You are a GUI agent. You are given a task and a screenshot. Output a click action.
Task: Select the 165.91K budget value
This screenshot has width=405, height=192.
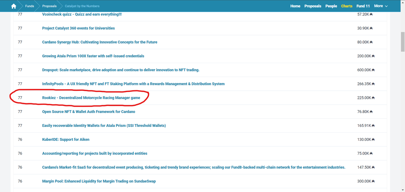[x=366, y=126]
